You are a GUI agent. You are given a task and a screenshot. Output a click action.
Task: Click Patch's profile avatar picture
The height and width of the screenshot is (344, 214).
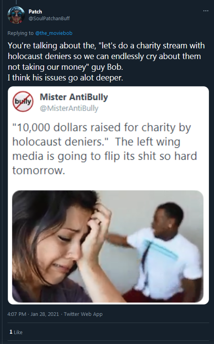click(x=16, y=15)
